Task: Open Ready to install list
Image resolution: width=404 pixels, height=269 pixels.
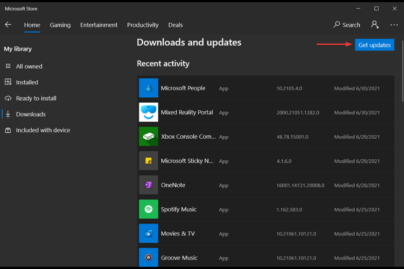Action: [x=36, y=98]
